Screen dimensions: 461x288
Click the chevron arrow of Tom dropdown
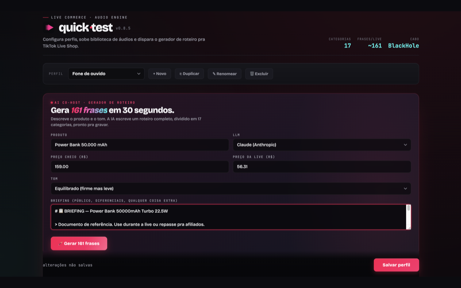tap(405, 189)
